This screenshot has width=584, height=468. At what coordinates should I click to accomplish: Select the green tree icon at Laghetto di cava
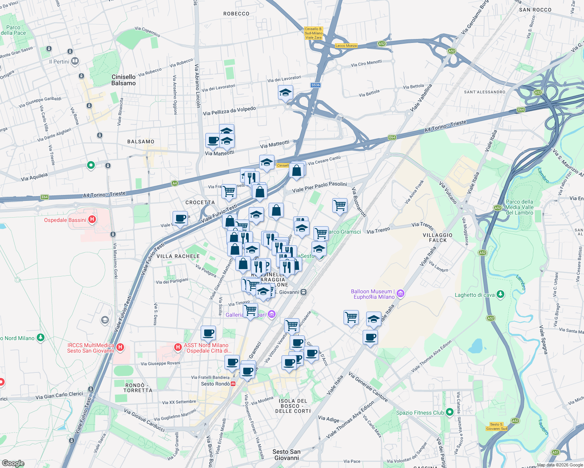(500, 294)
